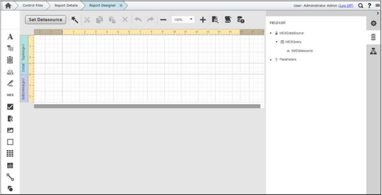
Task: Zoom in with the plus button
Action: [203, 20]
